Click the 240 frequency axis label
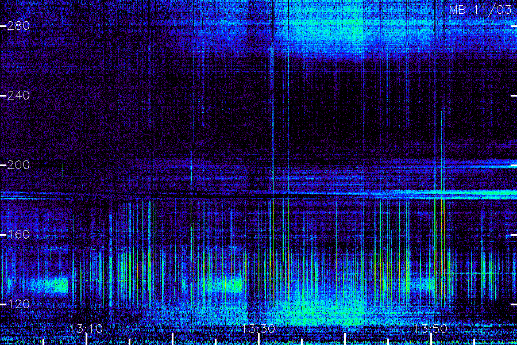The width and height of the screenshot is (517, 345). [18, 95]
